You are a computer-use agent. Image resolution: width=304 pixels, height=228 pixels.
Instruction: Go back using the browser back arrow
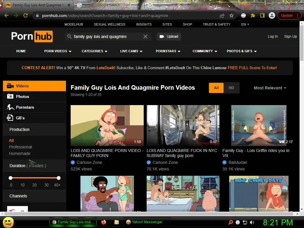7,15
